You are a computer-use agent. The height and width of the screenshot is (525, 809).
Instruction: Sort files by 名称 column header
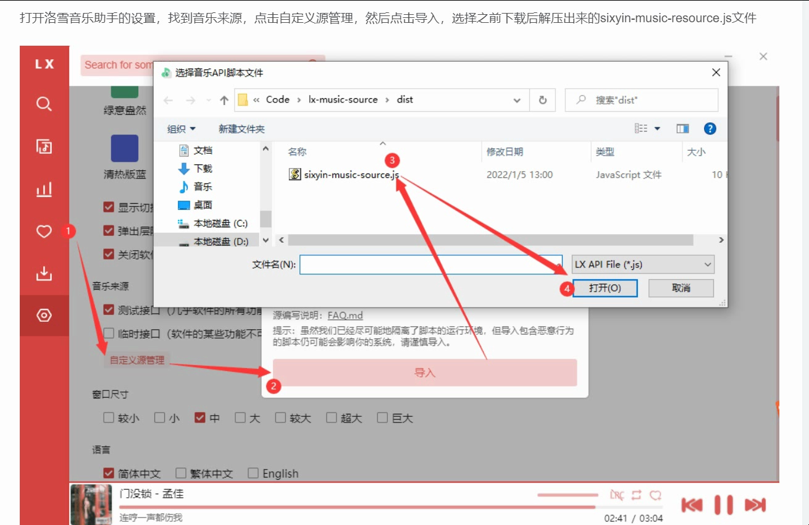pyautogui.click(x=297, y=152)
